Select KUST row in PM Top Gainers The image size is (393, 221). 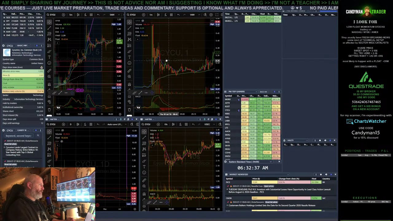pos(252,107)
